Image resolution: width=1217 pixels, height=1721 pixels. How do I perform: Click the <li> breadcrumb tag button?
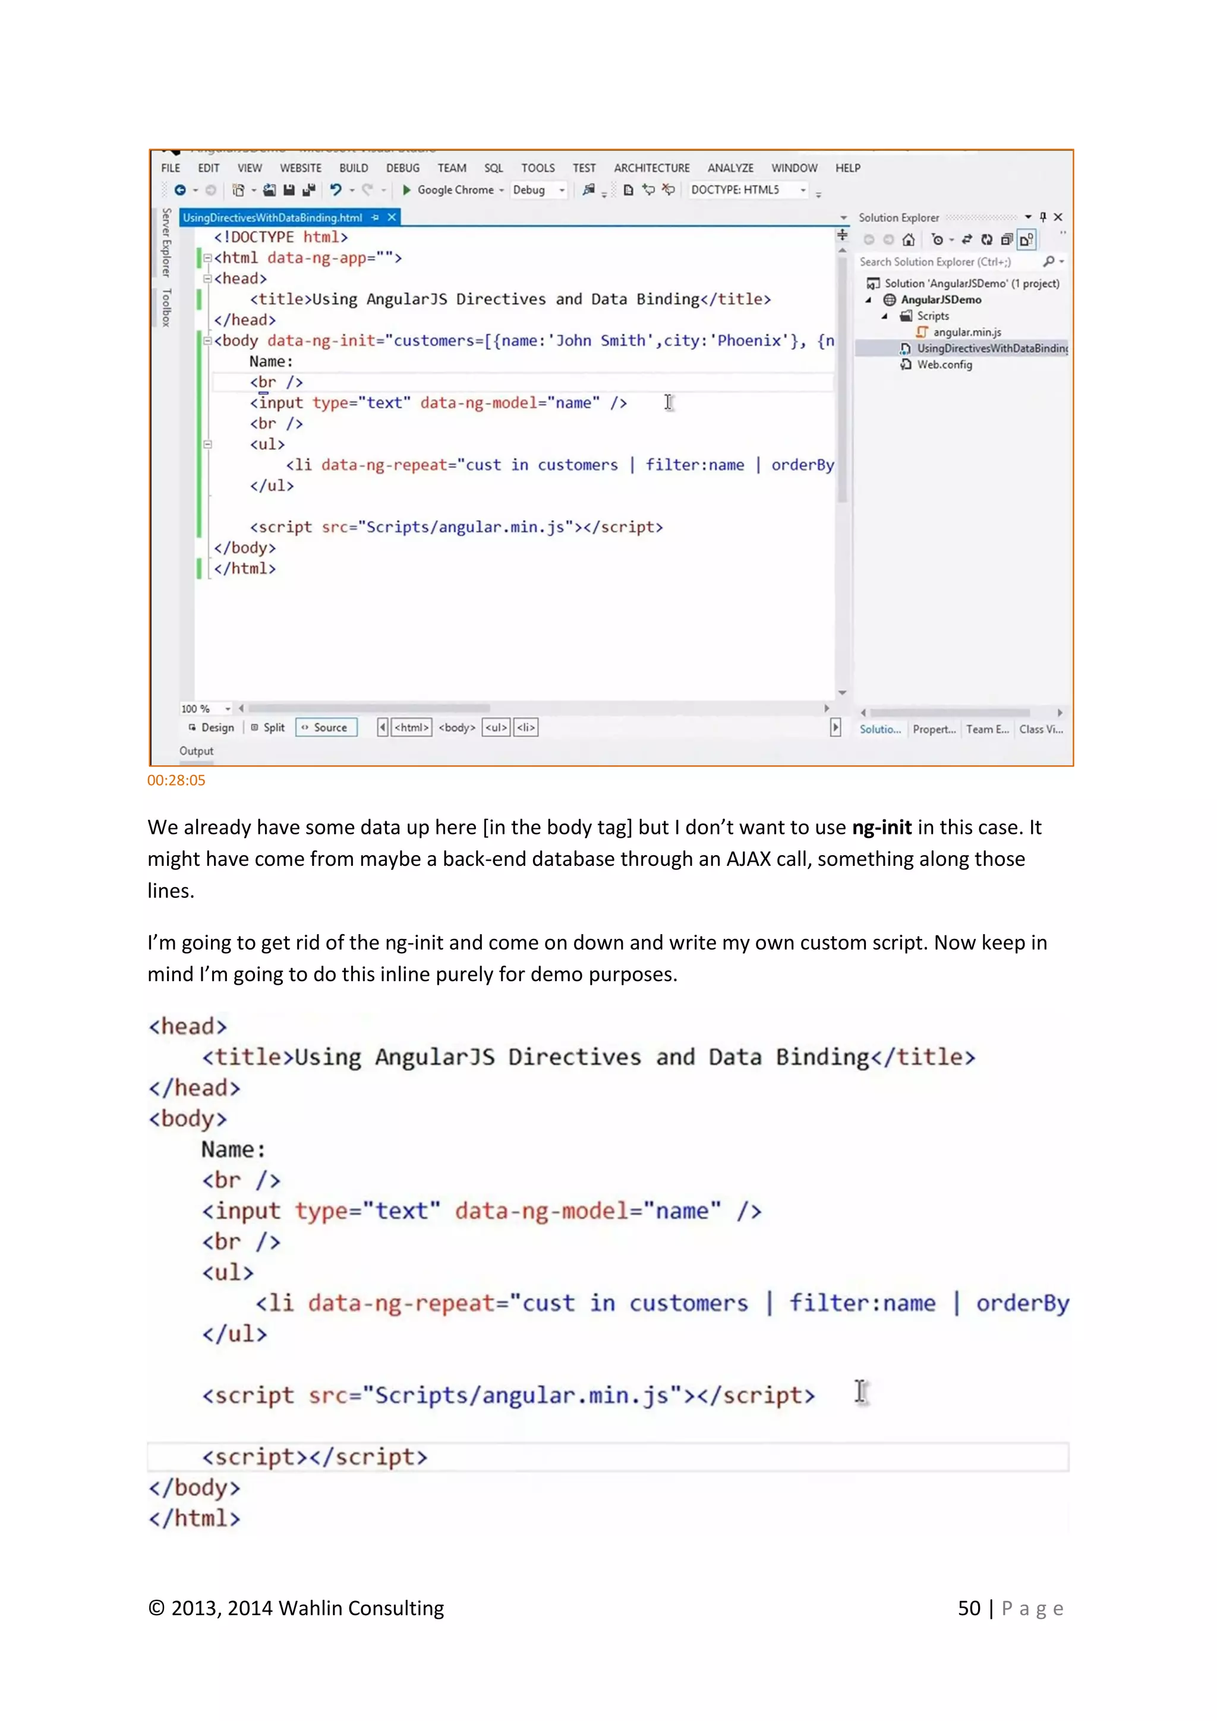(525, 727)
